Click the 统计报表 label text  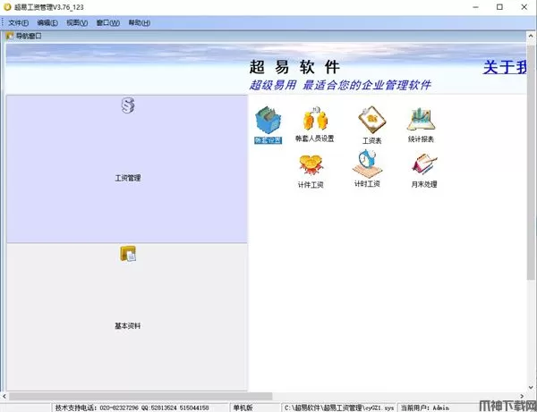click(x=421, y=139)
